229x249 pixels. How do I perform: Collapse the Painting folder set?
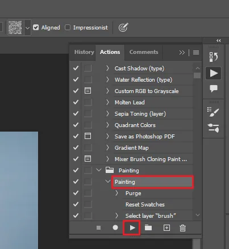click(x=99, y=170)
